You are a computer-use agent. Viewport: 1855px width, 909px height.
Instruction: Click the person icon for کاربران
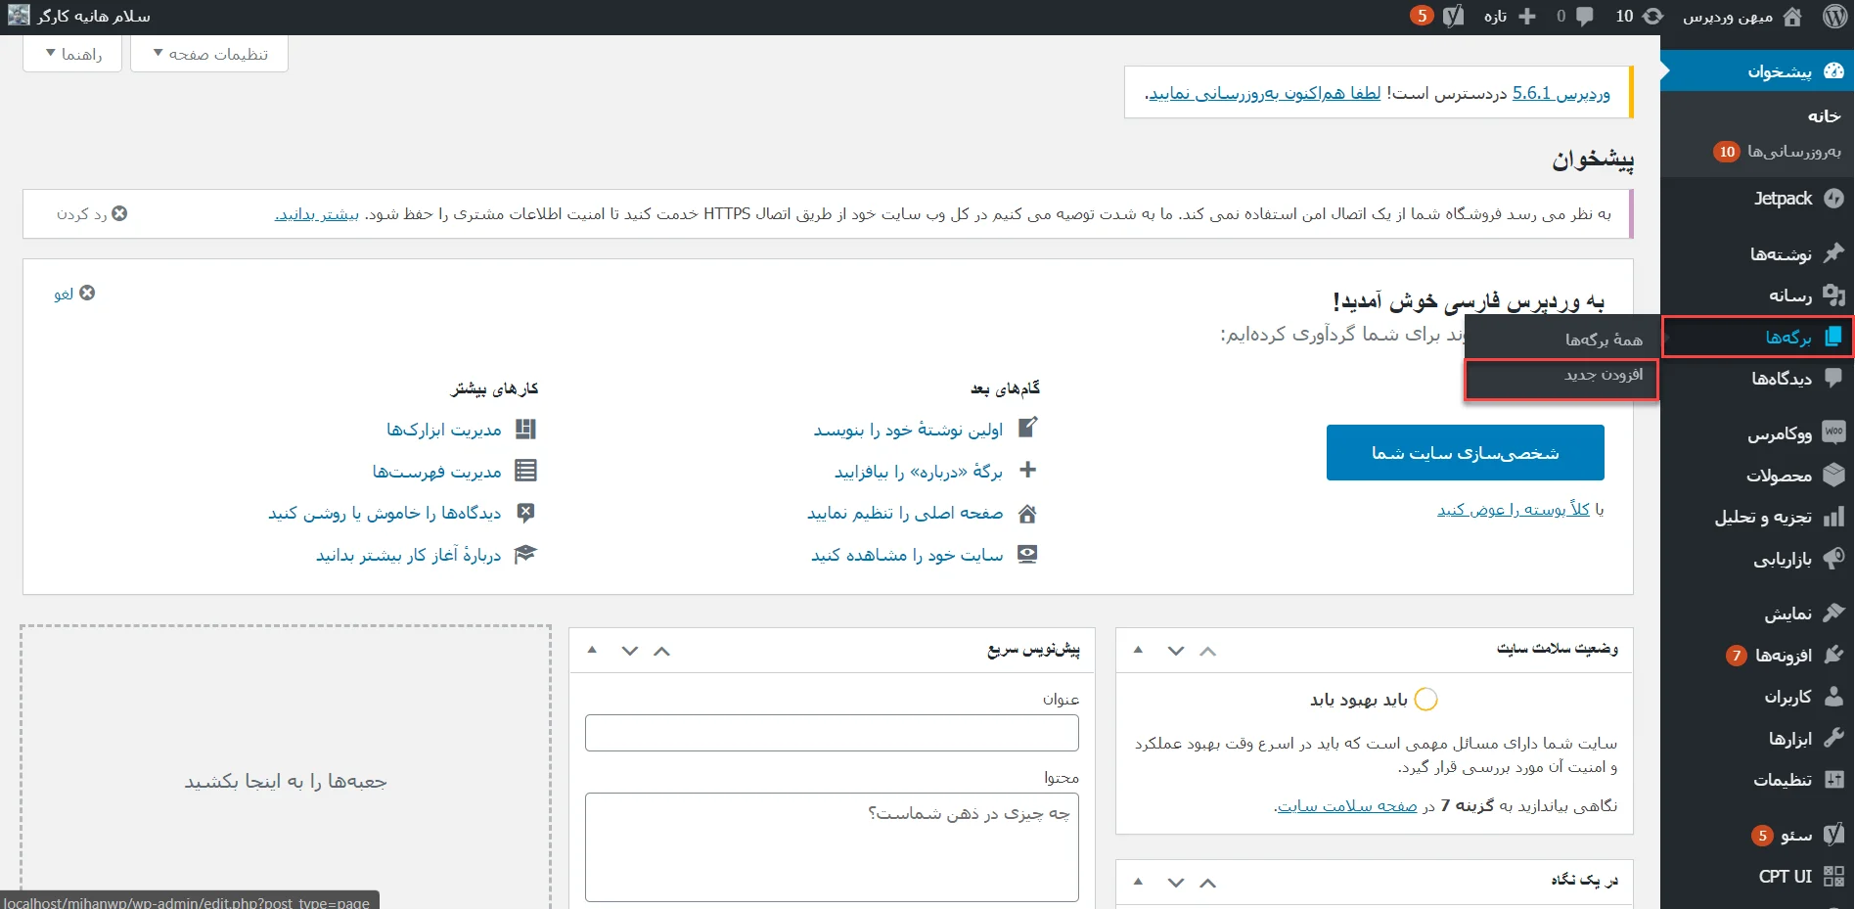[x=1834, y=696]
